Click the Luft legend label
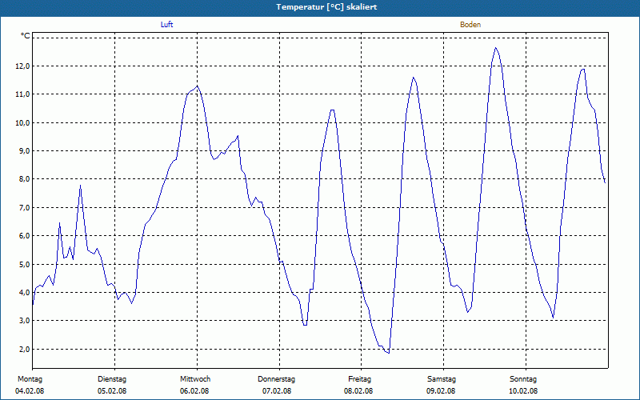The image size is (640, 400). pos(166,25)
